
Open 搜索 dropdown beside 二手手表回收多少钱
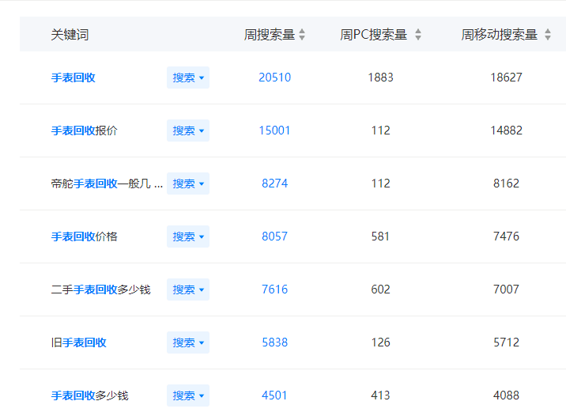click(x=188, y=289)
